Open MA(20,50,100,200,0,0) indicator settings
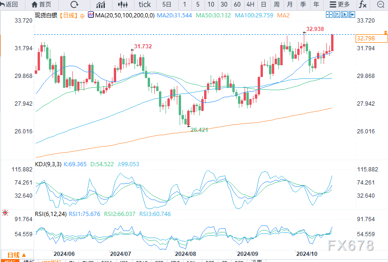Viewport: 388px width, 262px height. pos(124,15)
